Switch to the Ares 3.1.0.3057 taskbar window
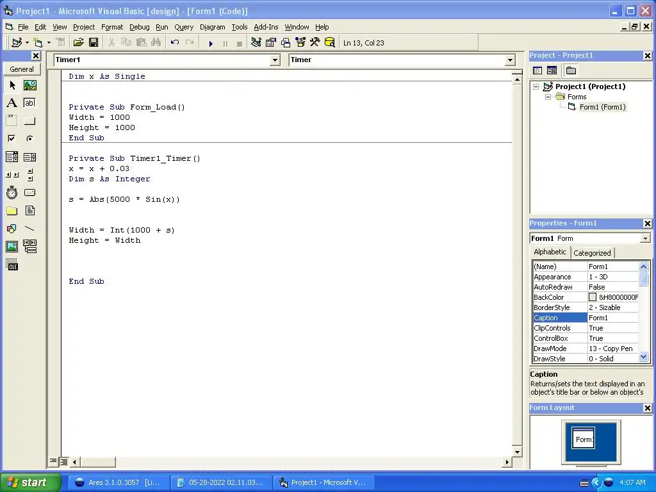The image size is (656, 492). 119,482
